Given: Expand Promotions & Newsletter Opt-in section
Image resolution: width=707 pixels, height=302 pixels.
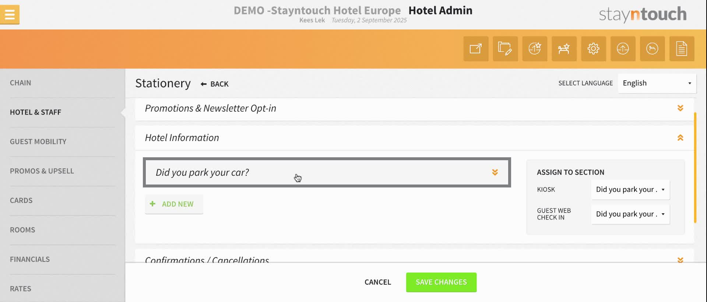Looking at the screenshot, I should pos(680,108).
